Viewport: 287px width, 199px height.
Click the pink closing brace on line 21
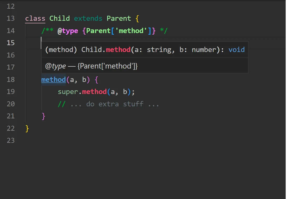(x=44, y=116)
